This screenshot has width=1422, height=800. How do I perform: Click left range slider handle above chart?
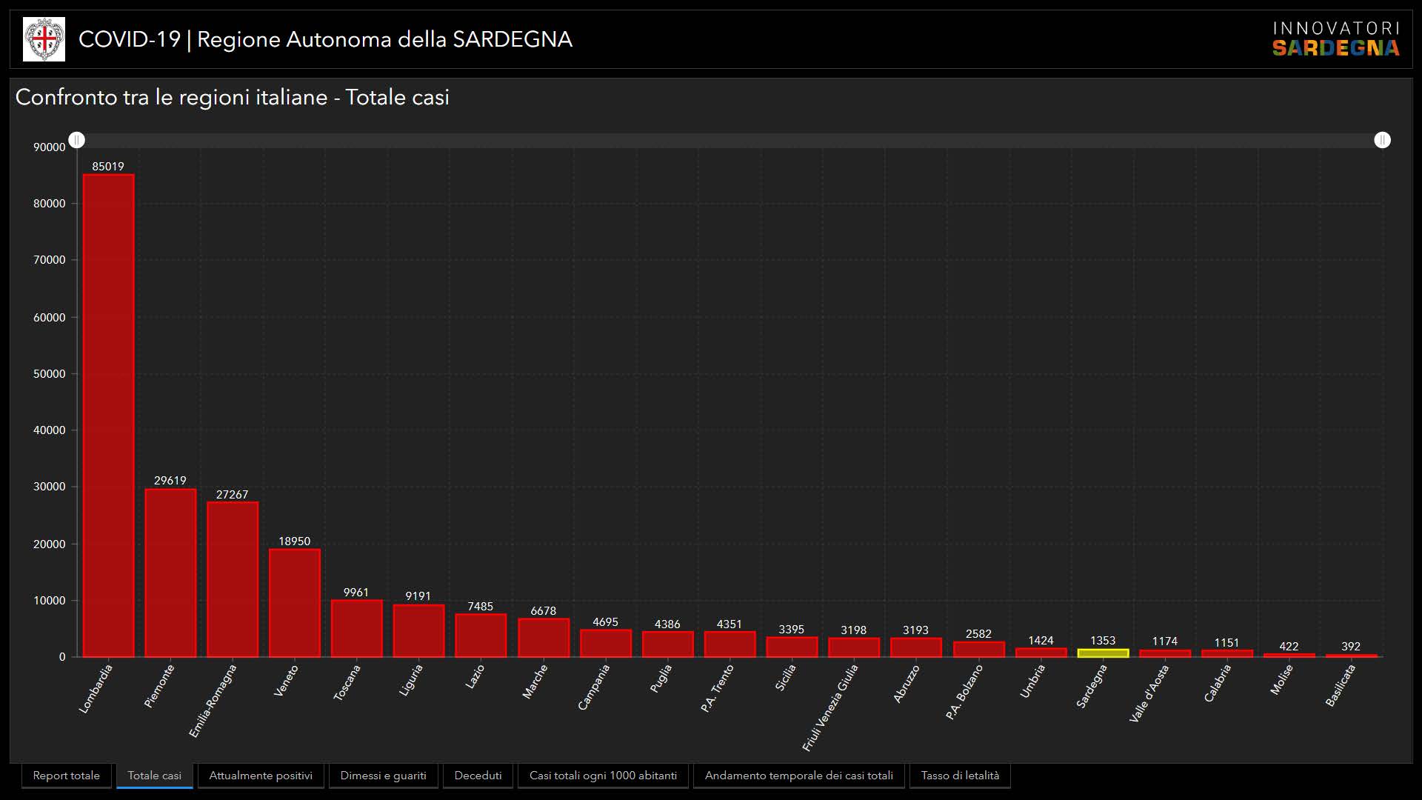tap(77, 140)
